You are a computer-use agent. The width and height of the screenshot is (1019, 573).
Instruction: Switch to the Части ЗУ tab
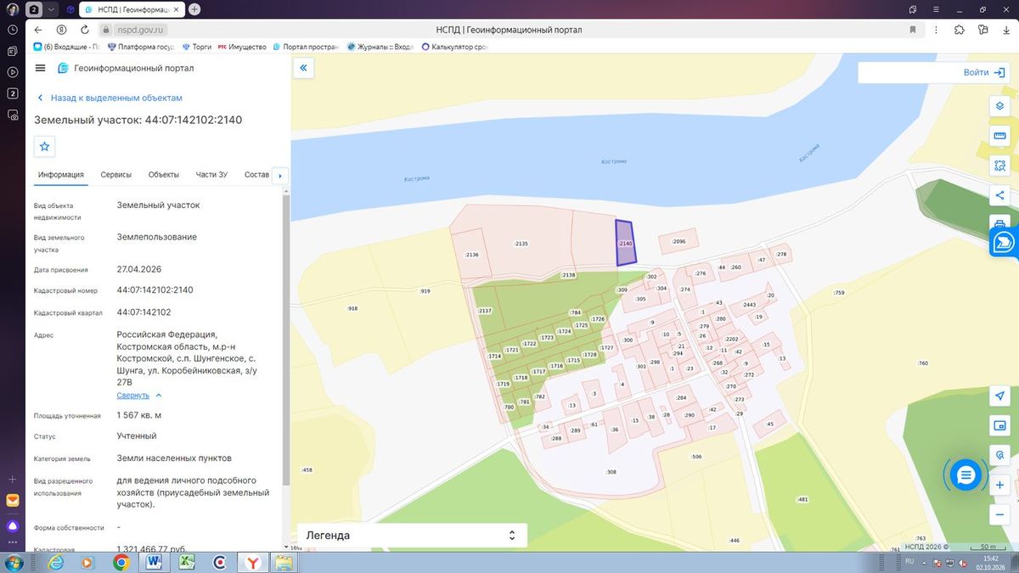211,175
